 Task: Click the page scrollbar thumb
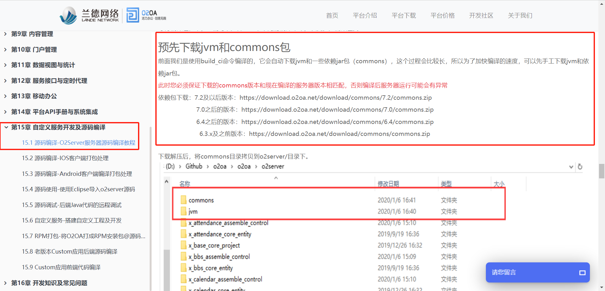[602, 171]
